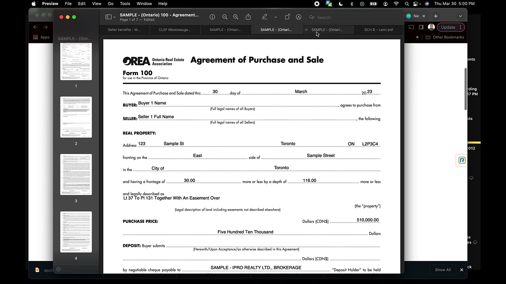Open the Edit menu

[82, 4]
